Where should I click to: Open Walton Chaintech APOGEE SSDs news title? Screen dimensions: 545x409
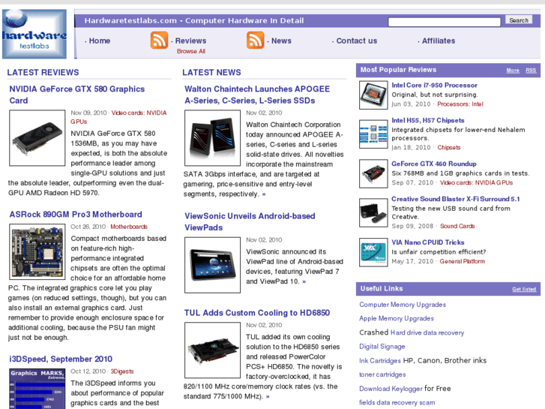pyautogui.click(x=257, y=95)
